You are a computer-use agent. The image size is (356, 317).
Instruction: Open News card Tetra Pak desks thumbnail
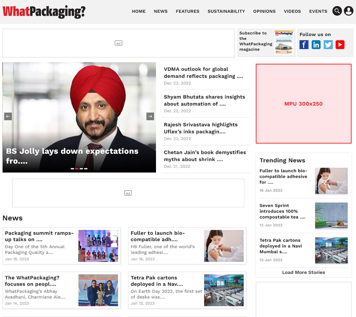[224, 290]
